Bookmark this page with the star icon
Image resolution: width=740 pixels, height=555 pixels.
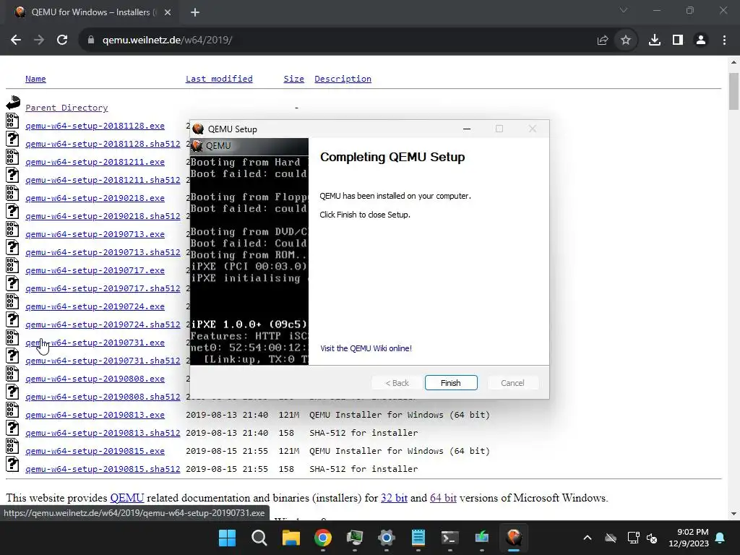click(x=625, y=40)
